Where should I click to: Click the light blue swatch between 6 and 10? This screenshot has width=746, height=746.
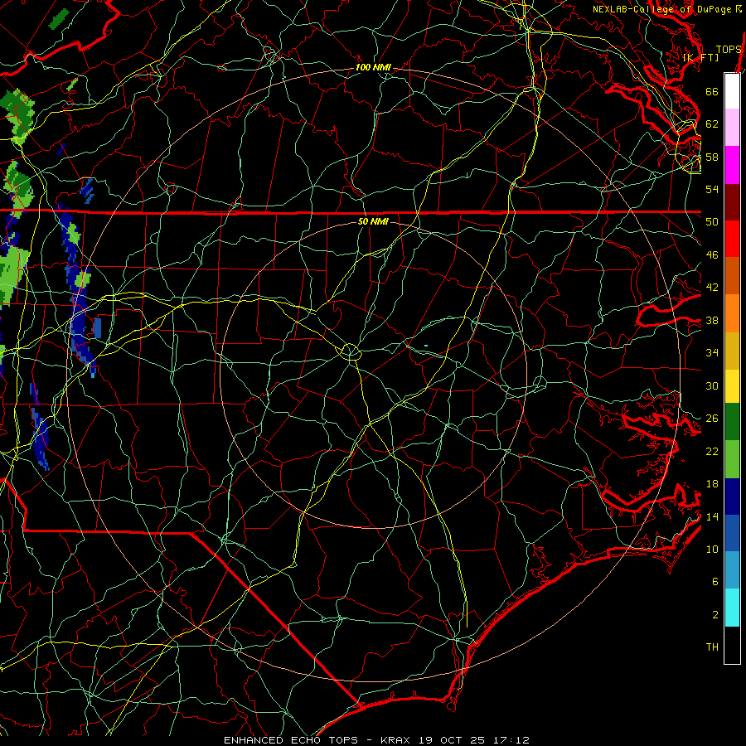point(732,570)
